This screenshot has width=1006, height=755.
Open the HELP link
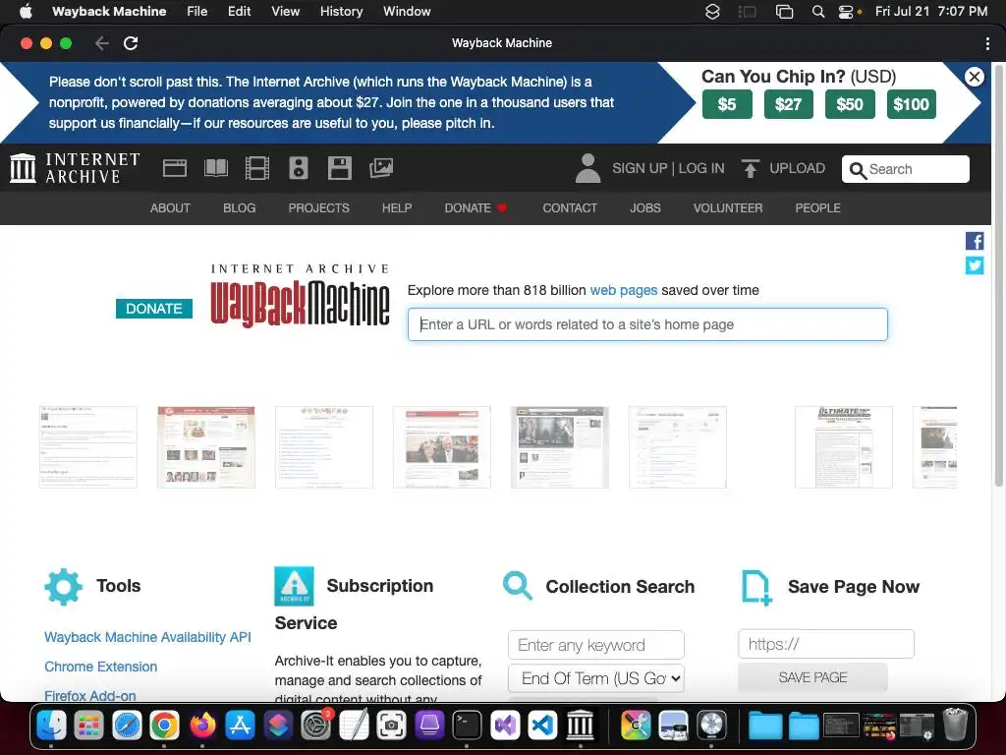coord(397,208)
